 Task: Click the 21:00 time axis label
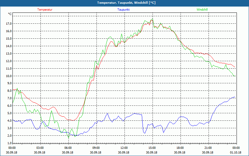[208, 148]
